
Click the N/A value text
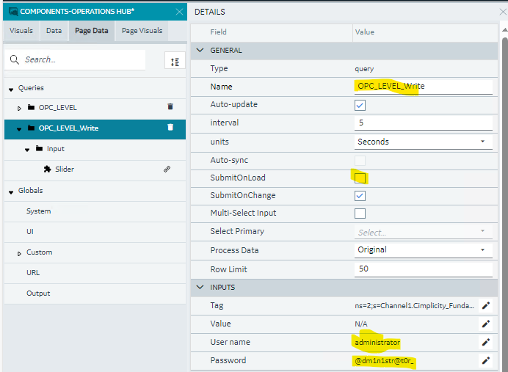(361, 324)
